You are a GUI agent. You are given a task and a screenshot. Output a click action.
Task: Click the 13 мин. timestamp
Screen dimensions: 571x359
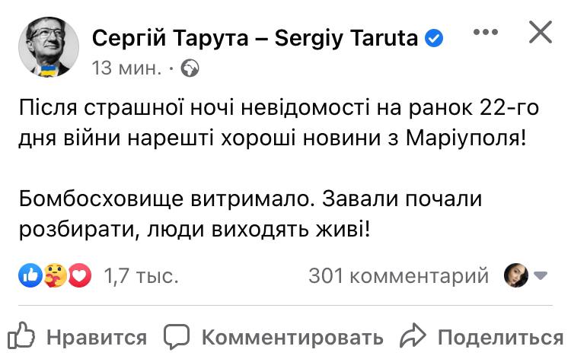pos(126,68)
